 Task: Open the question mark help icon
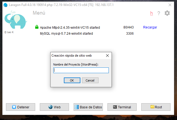click(159, 13)
